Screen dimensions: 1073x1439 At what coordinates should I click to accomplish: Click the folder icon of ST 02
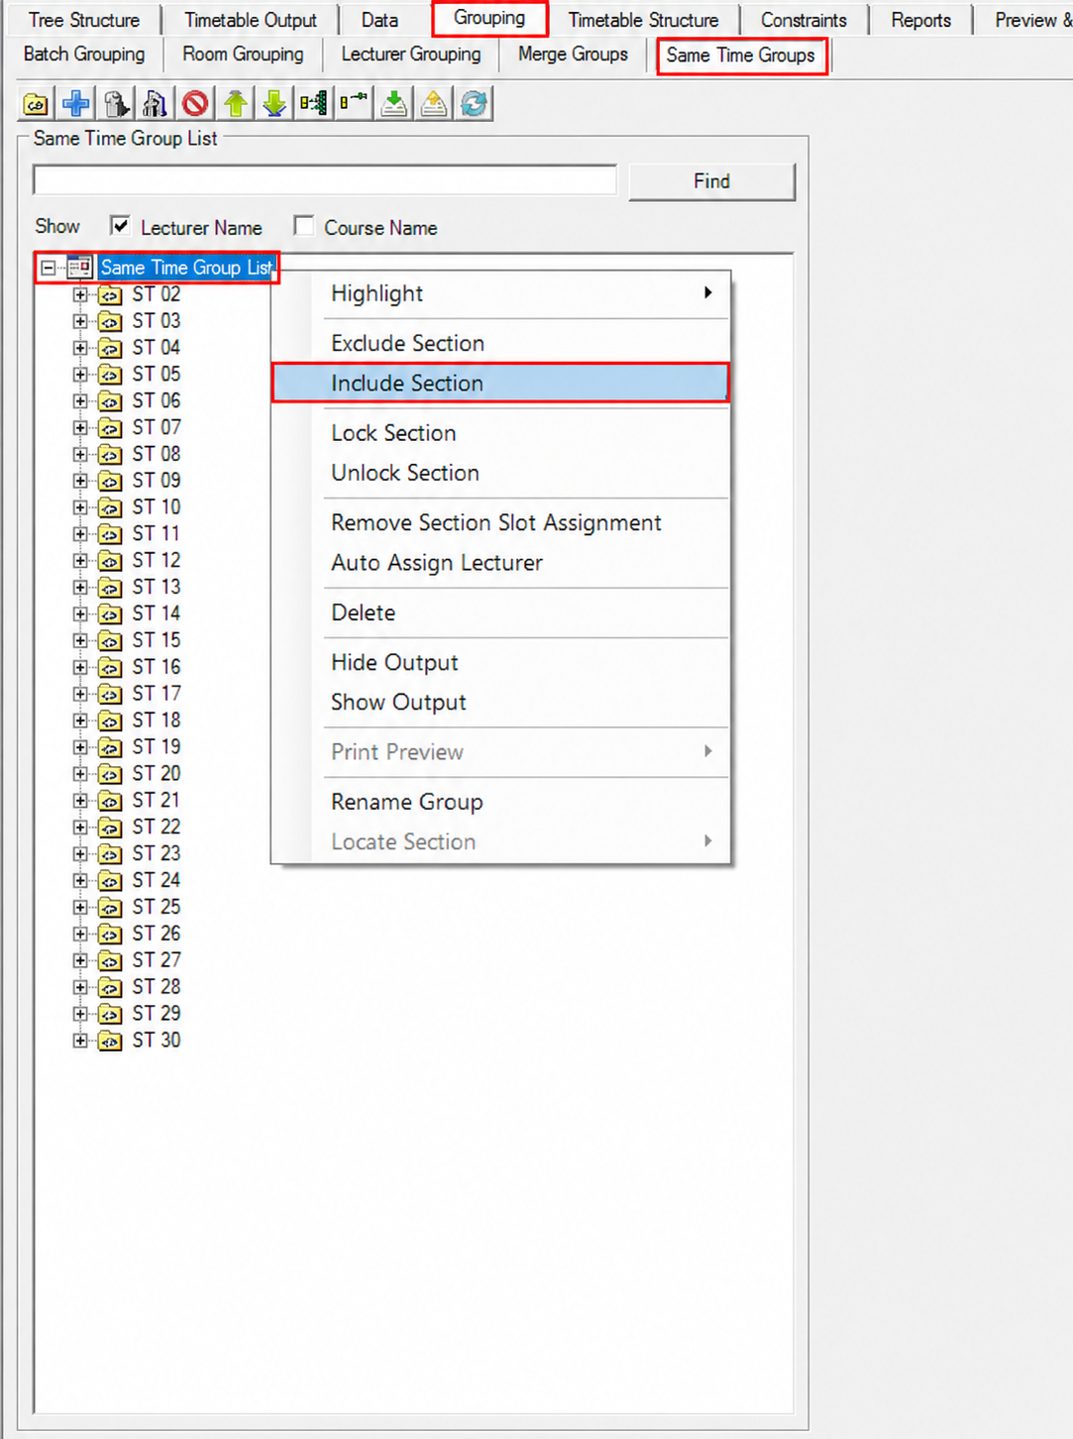(x=110, y=295)
